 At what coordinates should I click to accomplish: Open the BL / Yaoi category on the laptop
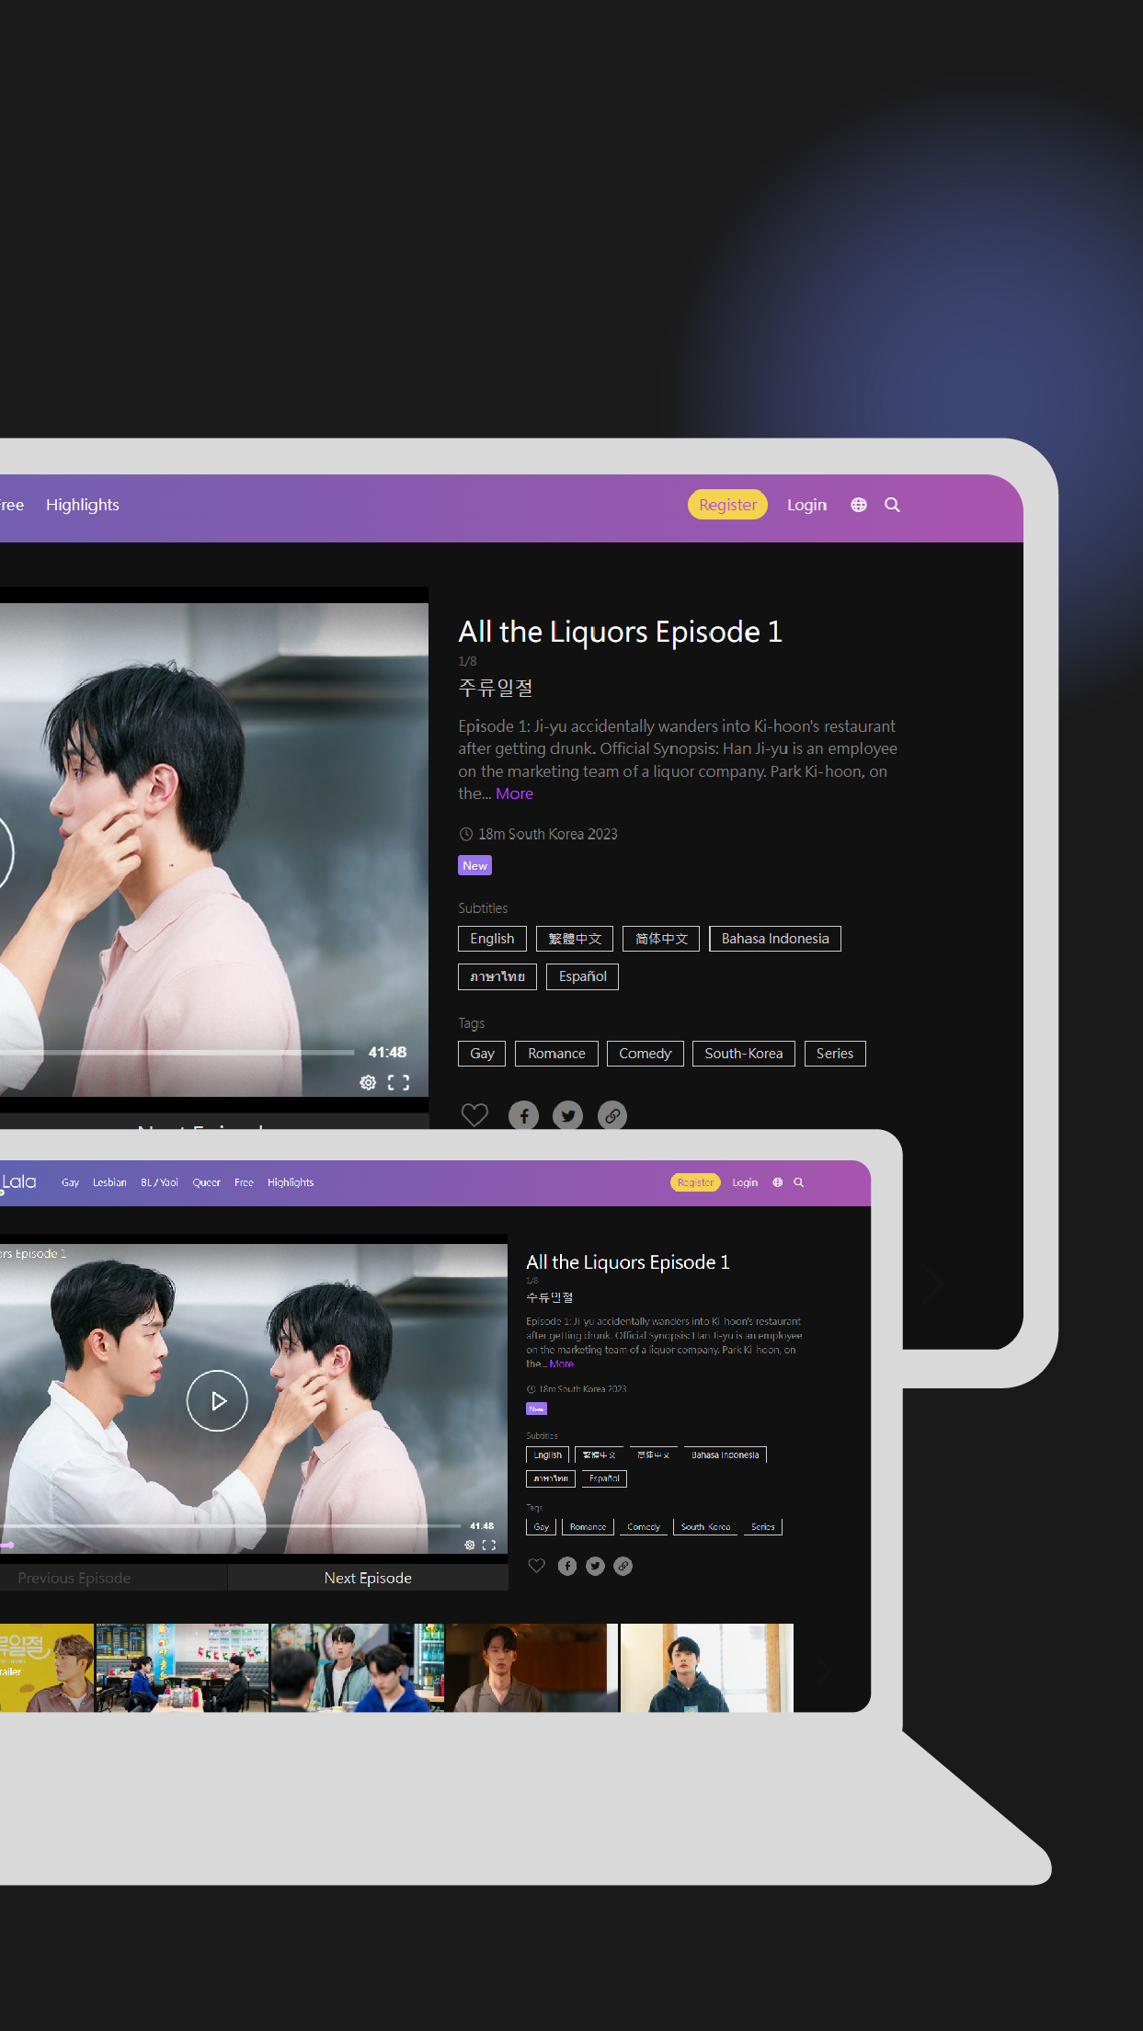(160, 1182)
